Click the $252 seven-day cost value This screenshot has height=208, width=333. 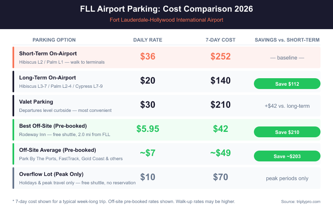pos(220,57)
